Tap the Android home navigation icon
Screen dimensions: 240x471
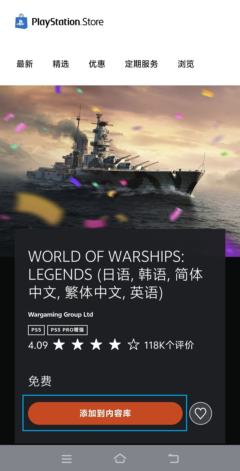120,458
